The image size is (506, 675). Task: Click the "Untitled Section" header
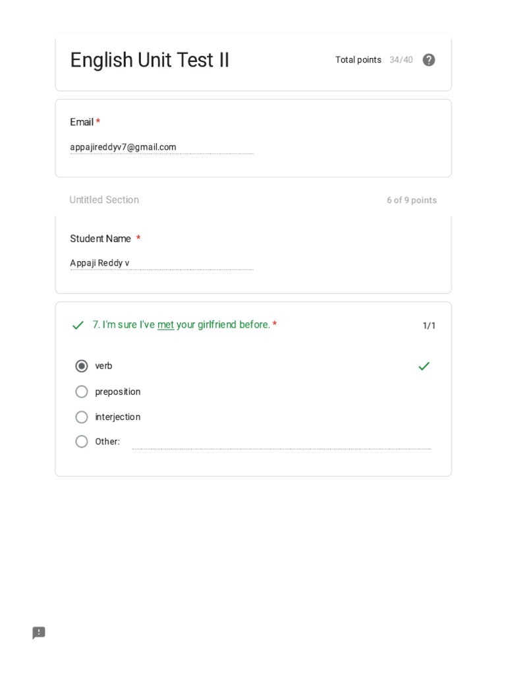click(104, 200)
